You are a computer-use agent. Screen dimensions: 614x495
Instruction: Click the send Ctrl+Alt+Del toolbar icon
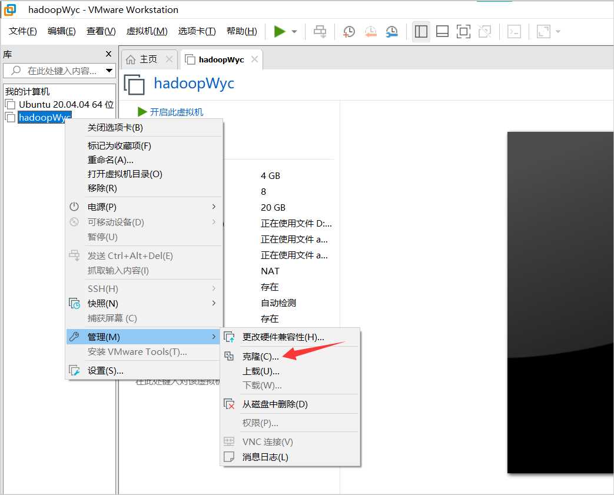pos(320,31)
